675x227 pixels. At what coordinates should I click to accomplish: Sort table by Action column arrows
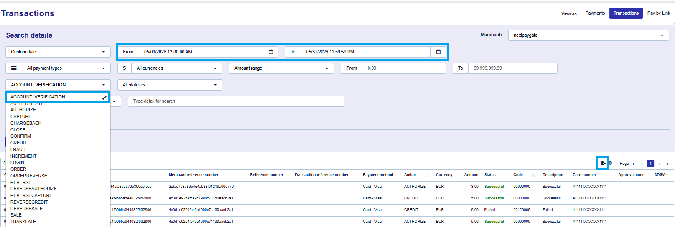(x=427, y=175)
